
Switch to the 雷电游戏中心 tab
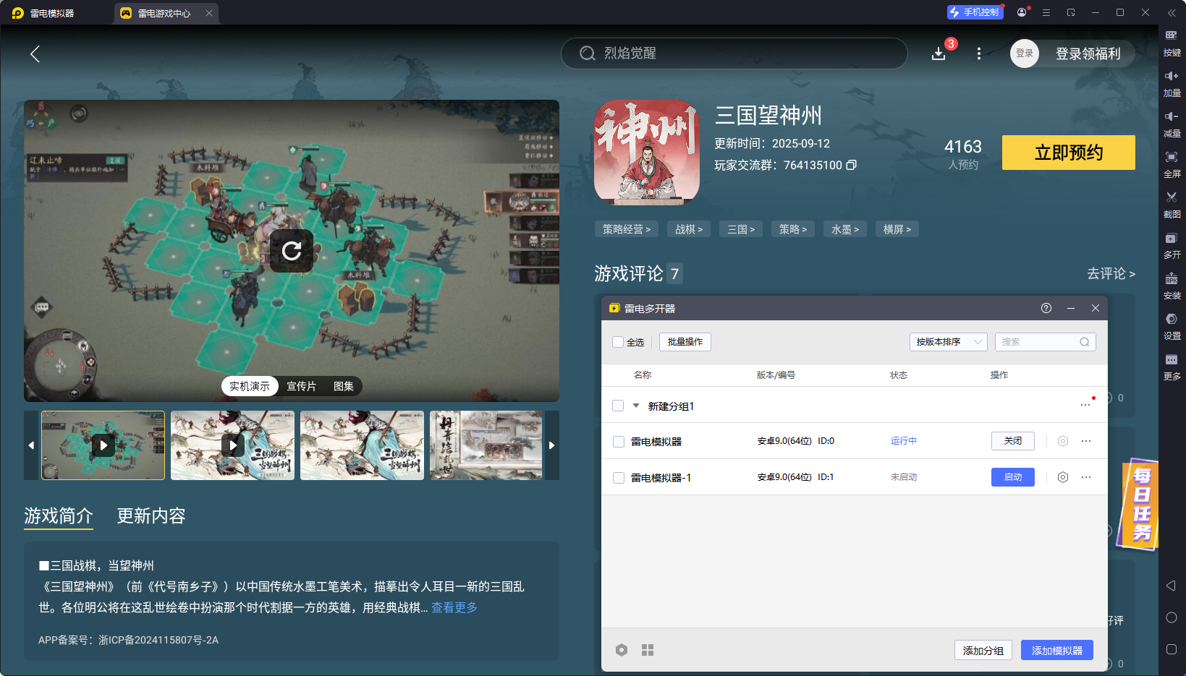click(165, 13)
